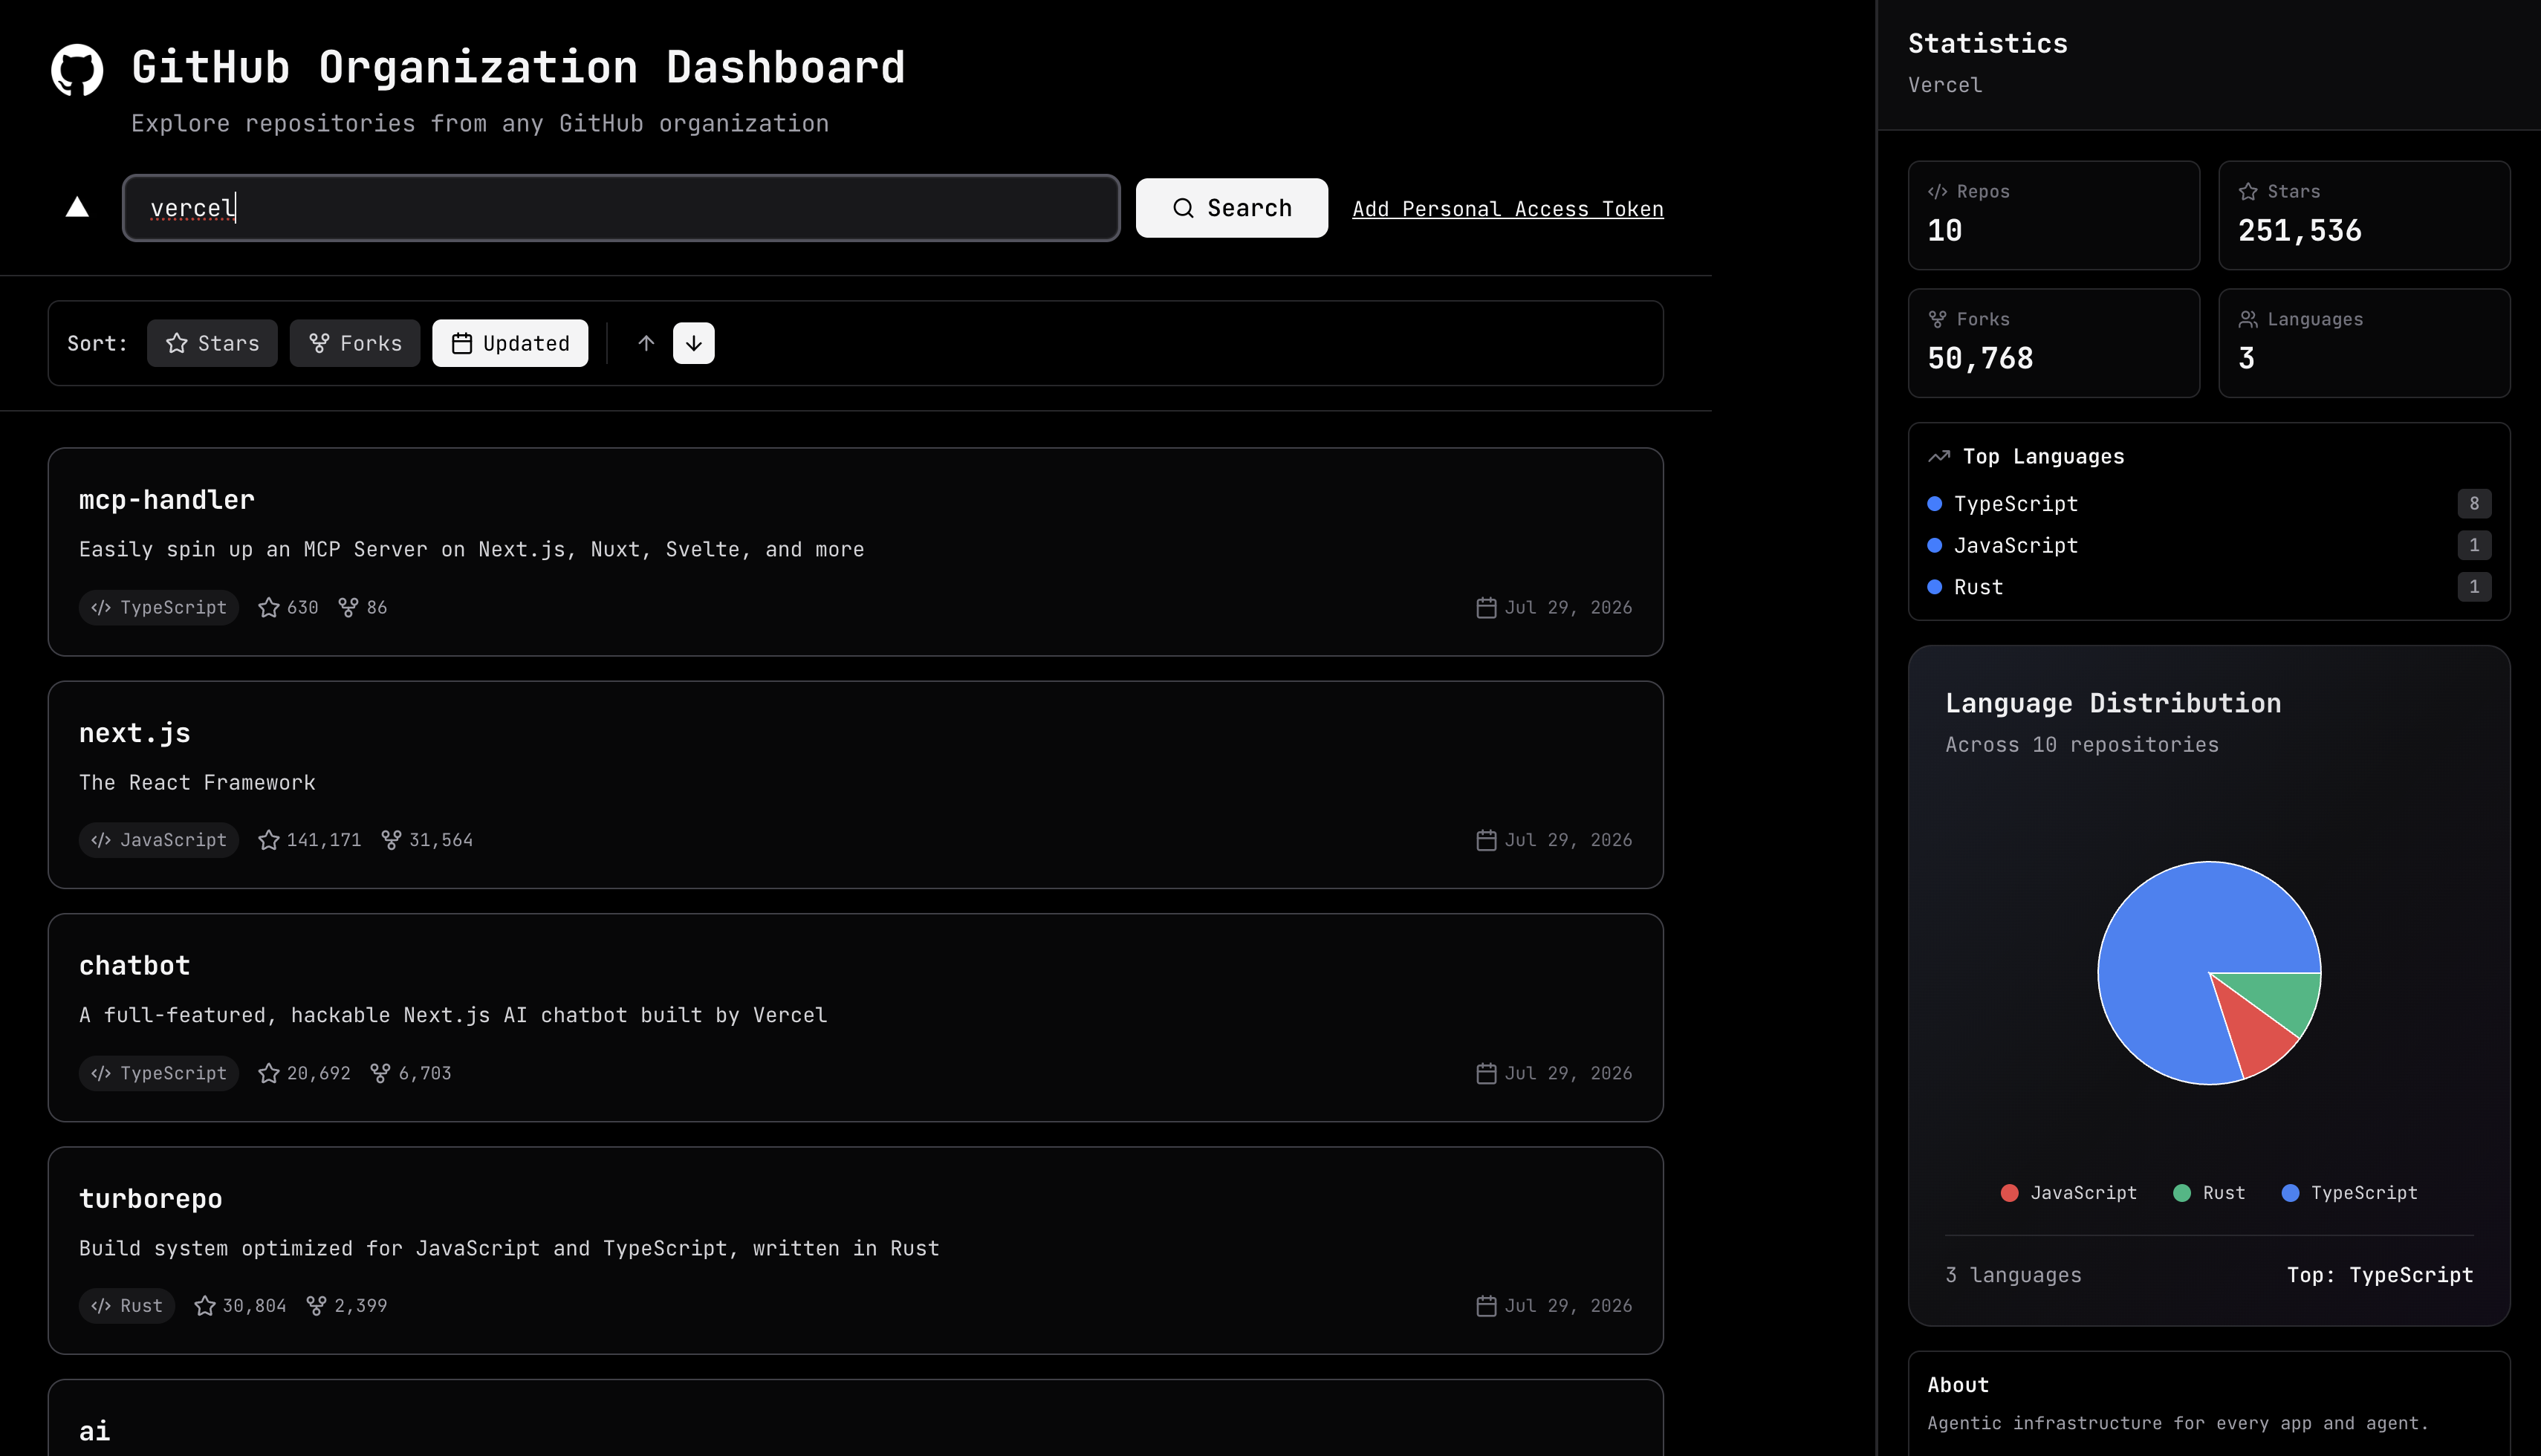Viewport: 2541px width, 1456px height.
Task: Sort repositories by Updated
Action: [510, 343]
